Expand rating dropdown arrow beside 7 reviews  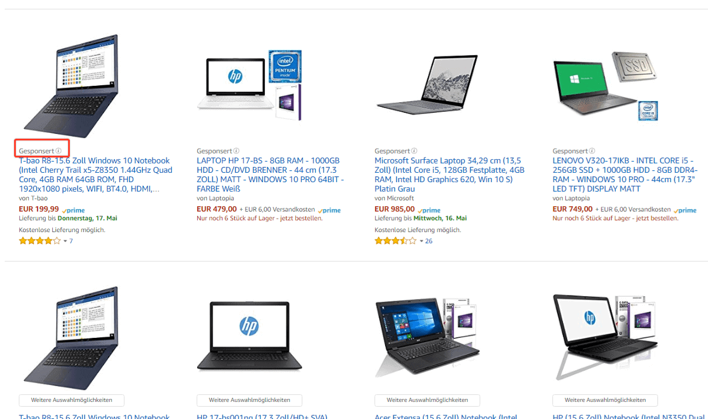click(x=65, y=242)
